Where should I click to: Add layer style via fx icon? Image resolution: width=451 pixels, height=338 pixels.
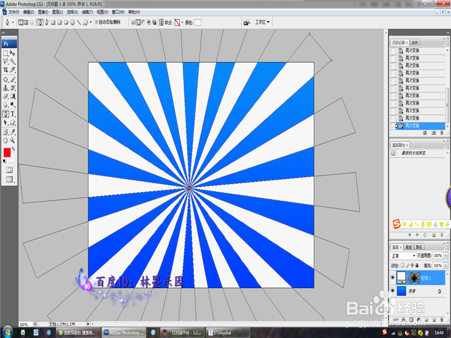click(404, 319)
